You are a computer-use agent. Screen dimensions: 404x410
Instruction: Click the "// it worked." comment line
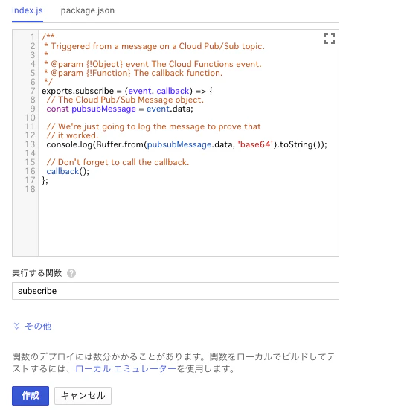point(72,135)
